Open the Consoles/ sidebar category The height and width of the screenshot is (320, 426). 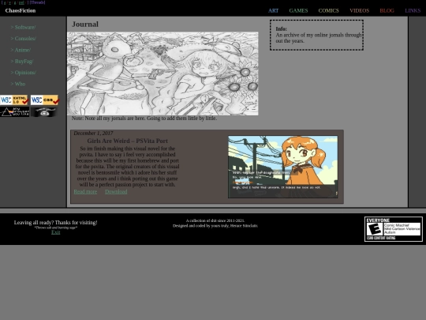(24, 39)
